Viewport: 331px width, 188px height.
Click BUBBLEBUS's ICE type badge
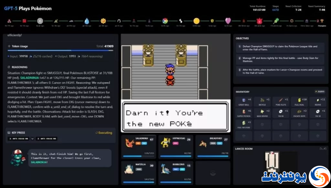[182, 169]
